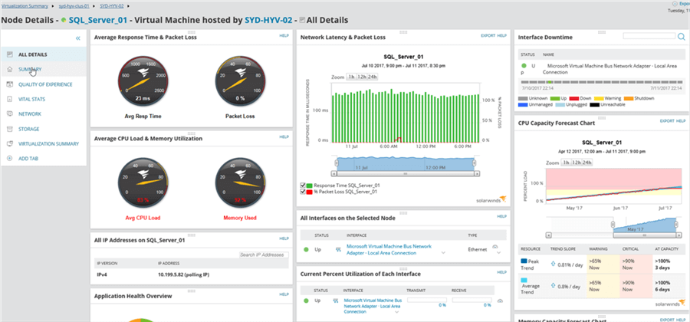The image size is (690, 322).
Task: Click the Network sidebar icon
Action: tap(10, 114)
